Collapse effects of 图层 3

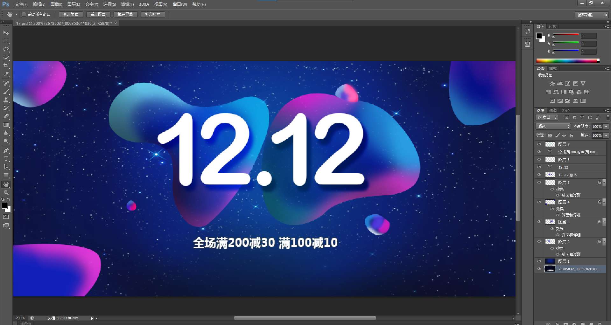(x=604, y=222)
